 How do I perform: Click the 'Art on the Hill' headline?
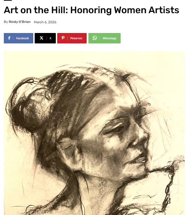92,10
